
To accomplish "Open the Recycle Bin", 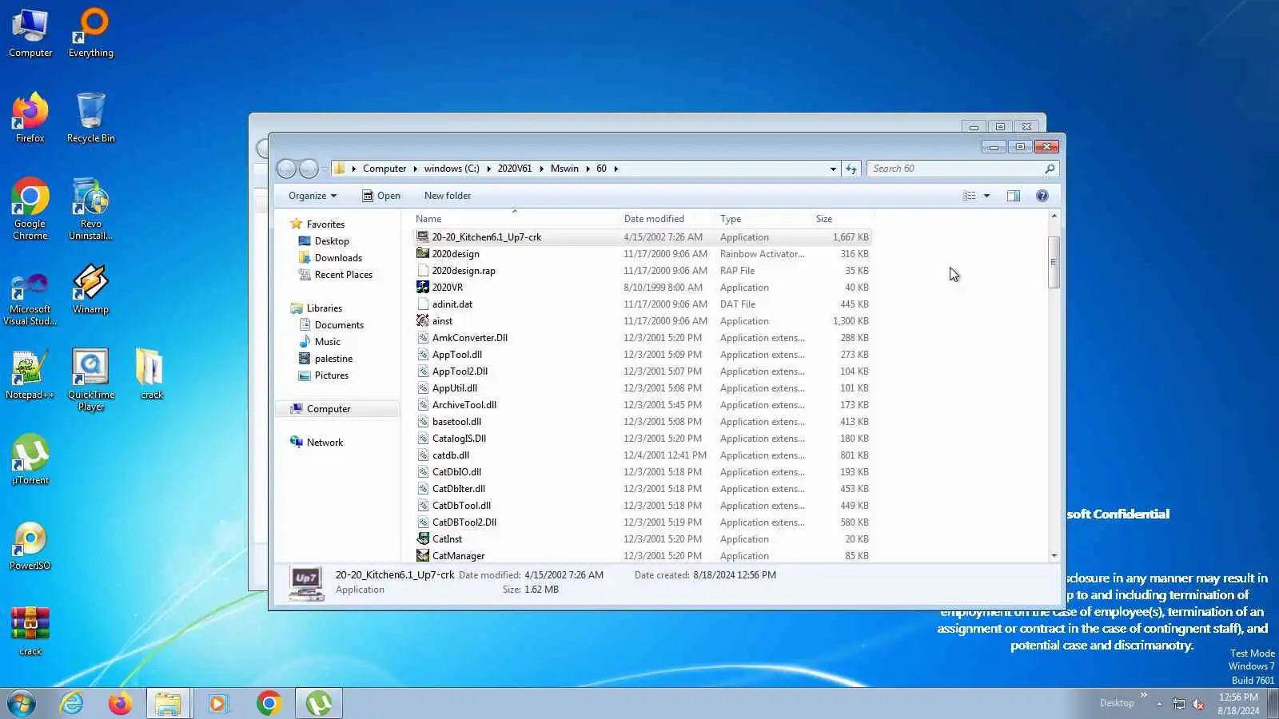I will [x=91, y=118].
